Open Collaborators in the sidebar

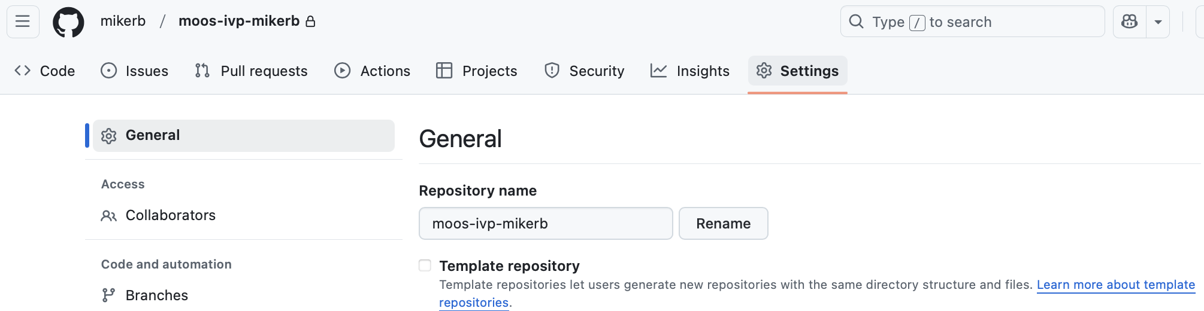[170, 215]
